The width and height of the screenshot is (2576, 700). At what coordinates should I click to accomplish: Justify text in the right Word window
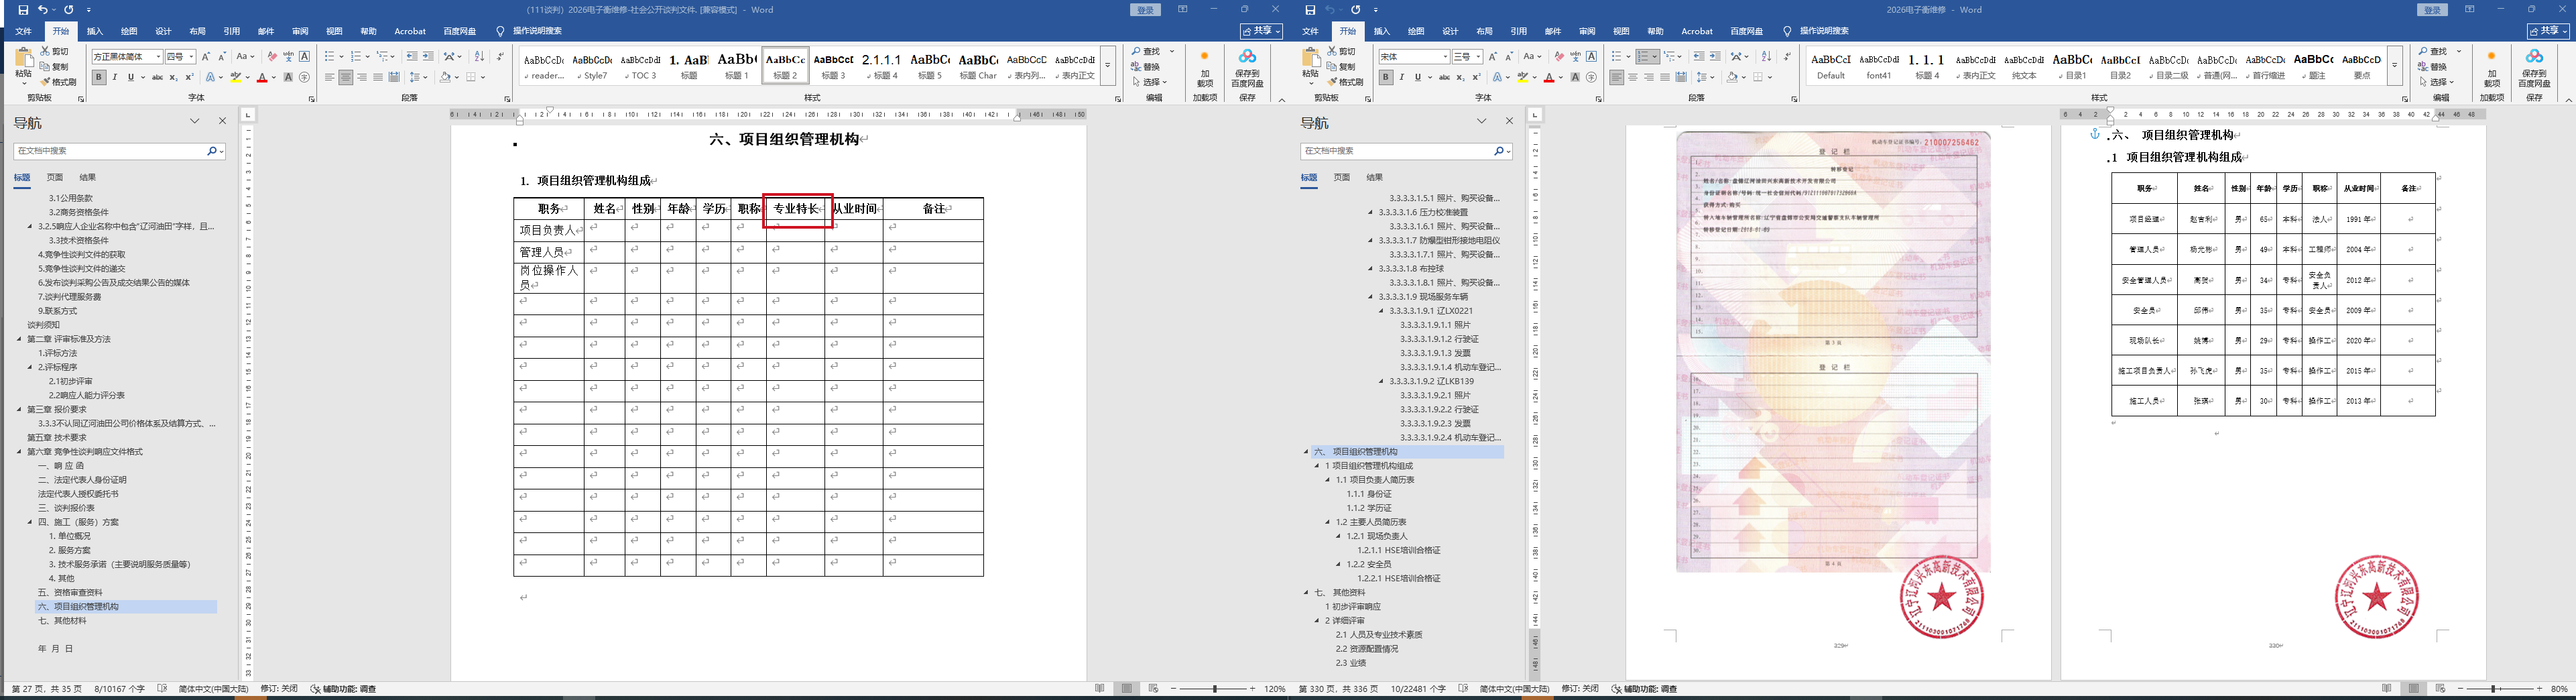1665,77
